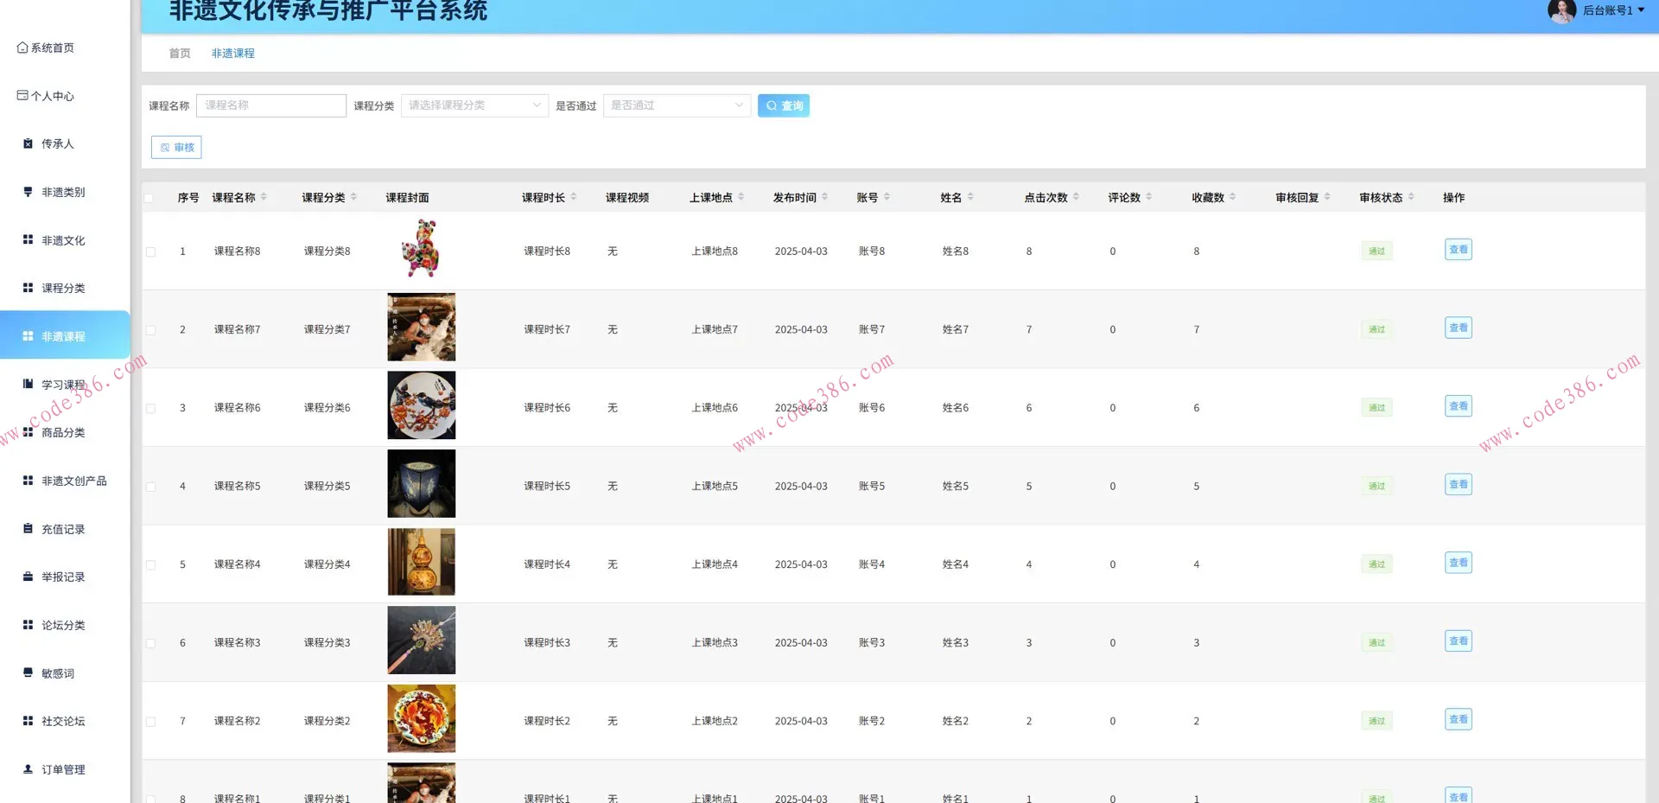Viewport: 1659px width, 803px height.
Task: Check the row for 课程名称6
Action: [x=150, y=408]
